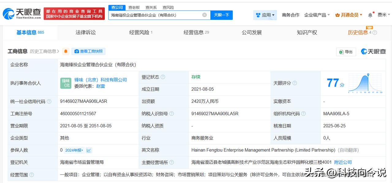Open the 商务合作 link

click(x=290, y=15)
